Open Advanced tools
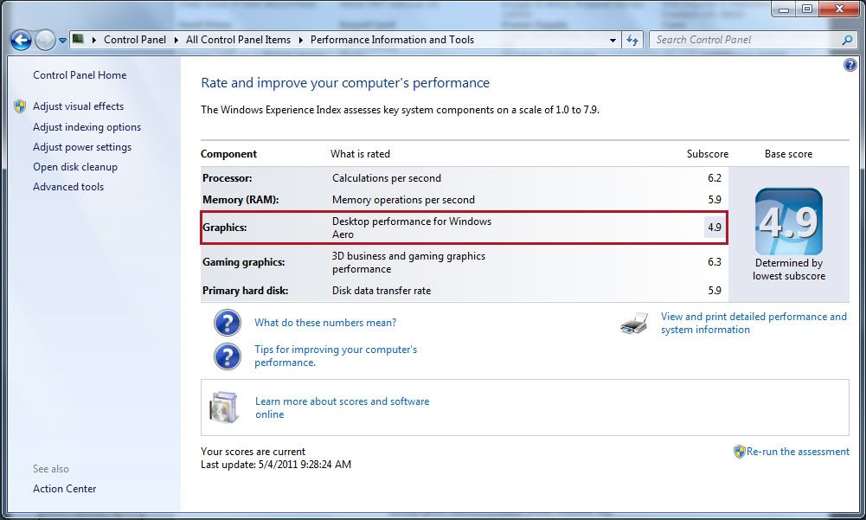This screenshot has height=520, width=866. pos(68,187)
